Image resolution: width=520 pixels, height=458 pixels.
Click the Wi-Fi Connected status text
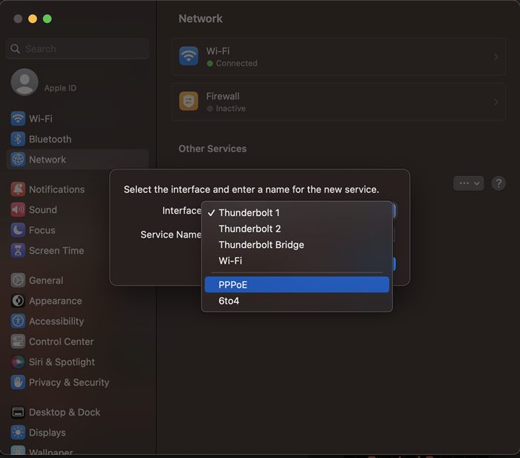tap(237, 63)
